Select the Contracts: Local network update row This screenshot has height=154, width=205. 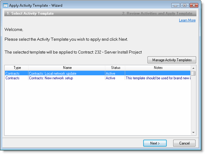tap(53, 73)
